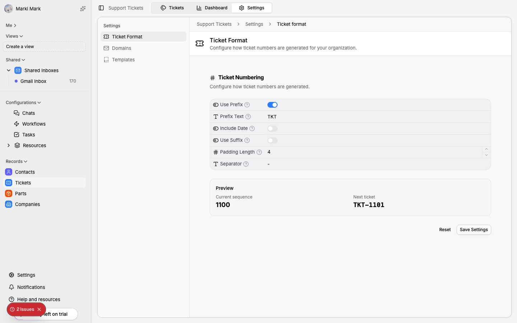The image size is (517, 323).
Task: Click the Save Settings button
Action: [474, 230]
